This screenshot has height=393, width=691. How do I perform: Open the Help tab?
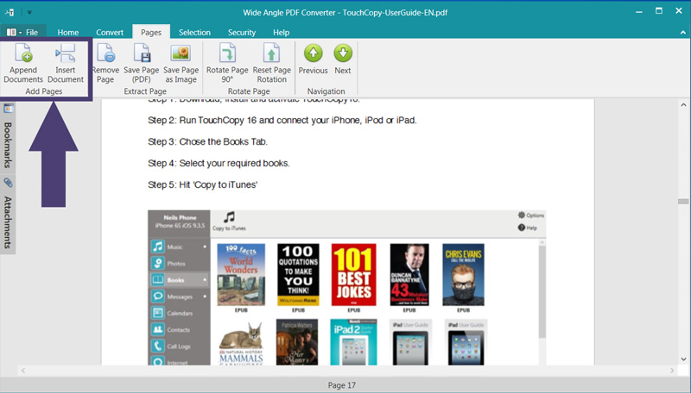pyautogui.click(x=281, y=32)
